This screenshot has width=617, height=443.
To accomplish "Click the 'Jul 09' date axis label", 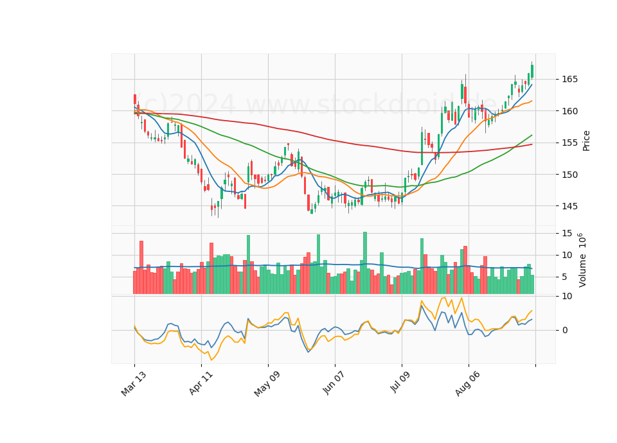I will [400, 382].
